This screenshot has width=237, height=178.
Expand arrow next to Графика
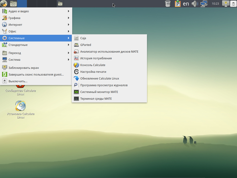coord(68,18)
